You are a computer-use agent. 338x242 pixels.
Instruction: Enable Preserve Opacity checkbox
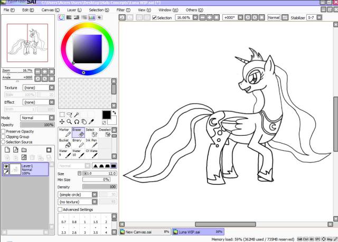(x=3, y=131)
